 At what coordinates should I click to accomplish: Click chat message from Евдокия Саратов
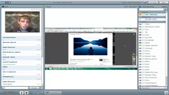[21, 44]
